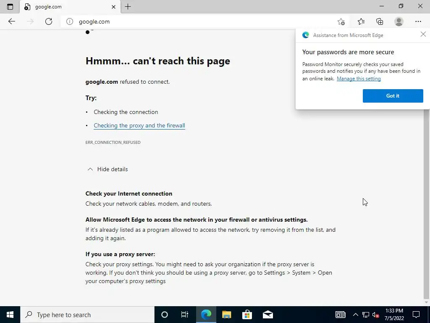Click the If you use a proxy server heading

pos(120,254)
